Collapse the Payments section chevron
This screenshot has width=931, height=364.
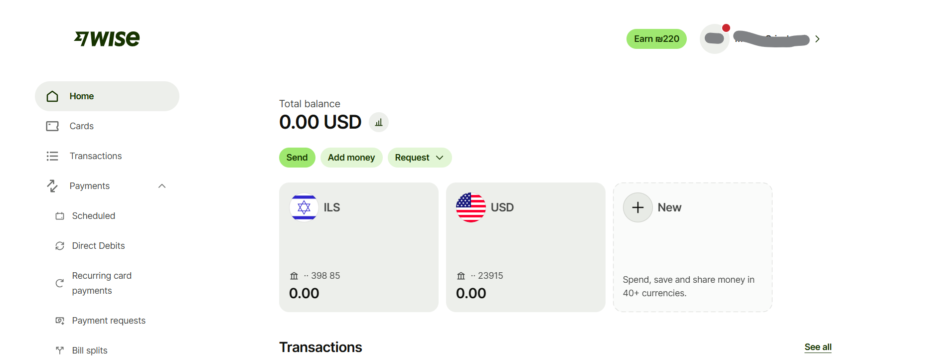click(x=162, y=186)
